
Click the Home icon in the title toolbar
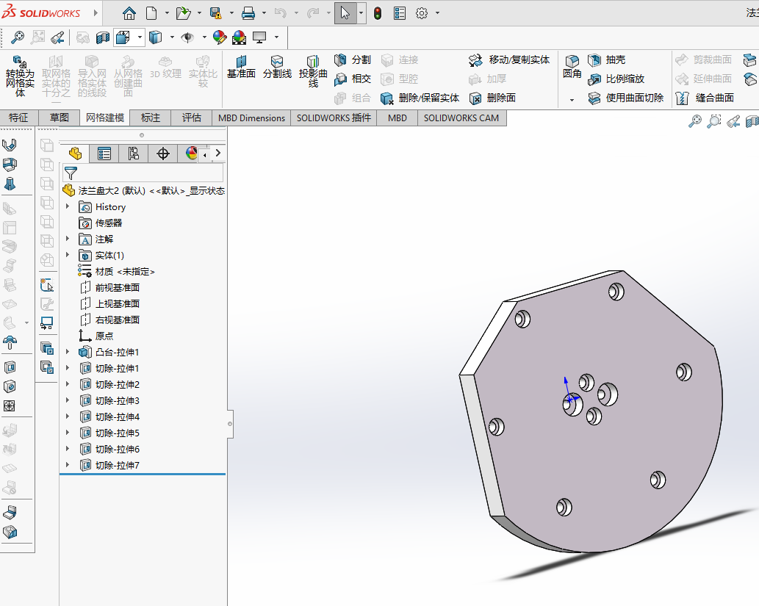[129, 13]
